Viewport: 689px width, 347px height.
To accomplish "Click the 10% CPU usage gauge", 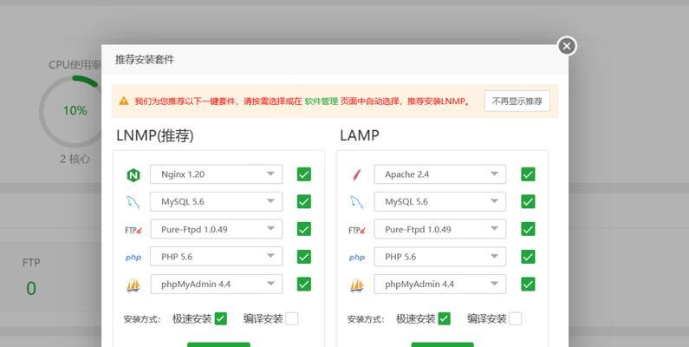I will pyautogui.click(x=75, y=110).
